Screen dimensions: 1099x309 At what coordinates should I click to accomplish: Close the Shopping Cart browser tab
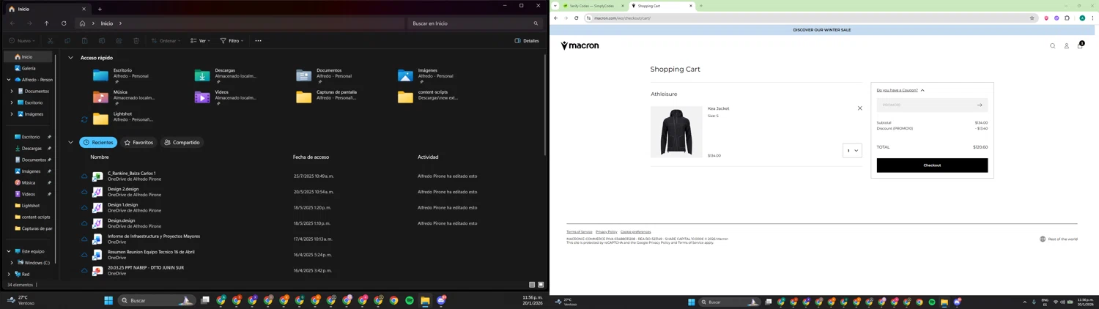690,6
